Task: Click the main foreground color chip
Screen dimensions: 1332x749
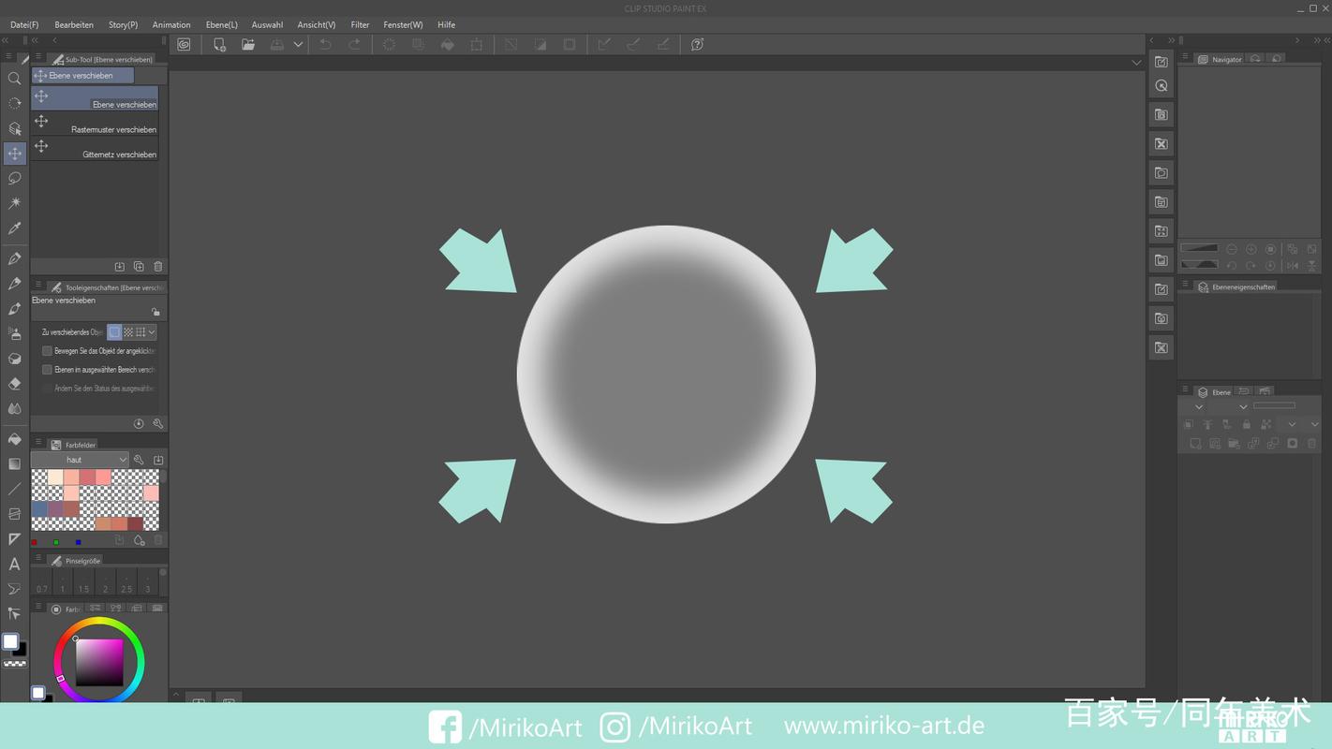Action: (10, 641)
